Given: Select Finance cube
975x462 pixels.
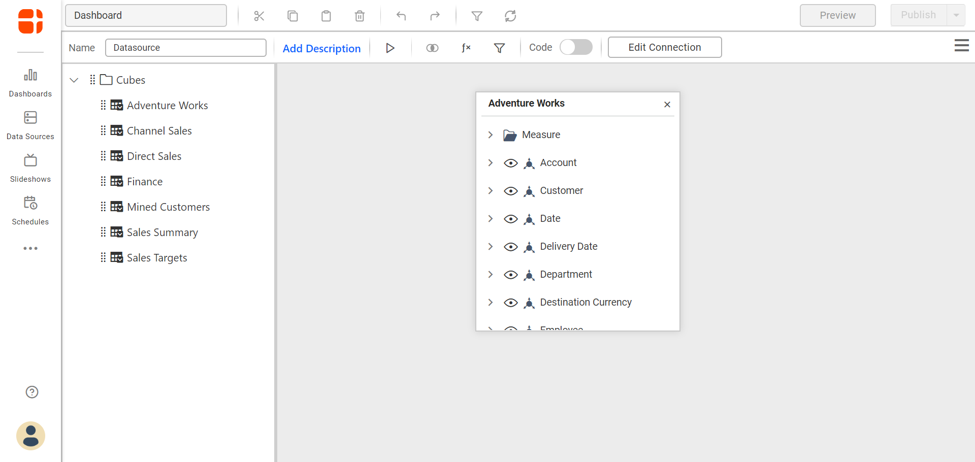Looking at the screenshot, I should (145, 182).
